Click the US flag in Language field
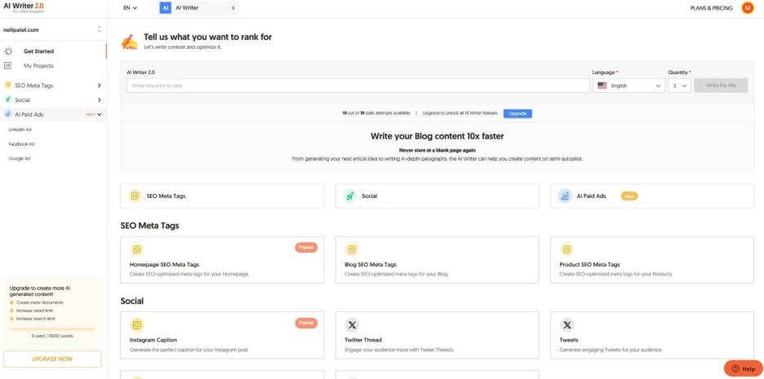Viewport: 764px width, 379px height. pos(602,86)
